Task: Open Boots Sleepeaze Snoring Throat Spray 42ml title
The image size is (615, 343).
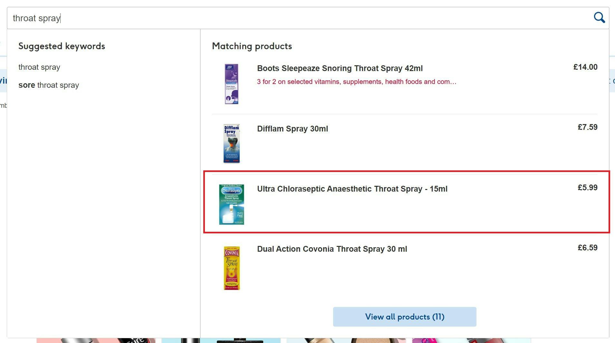Action: point(340,68)
